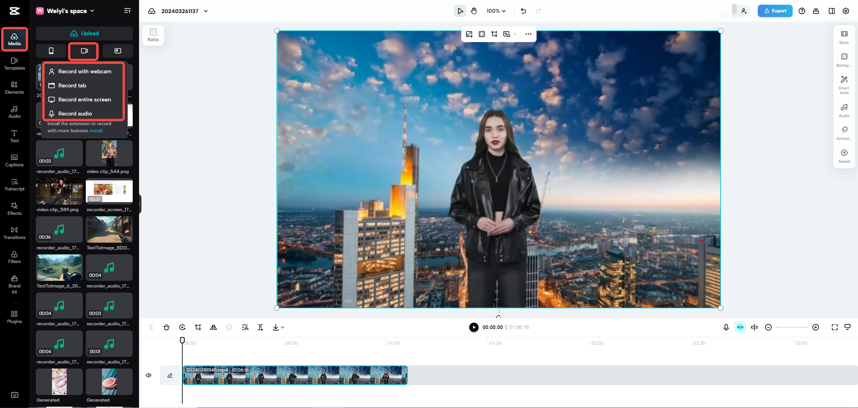Adjust the timeline zoom slider
The height and width of the screenshot is (408, 858).
click(x=792, y=327)
